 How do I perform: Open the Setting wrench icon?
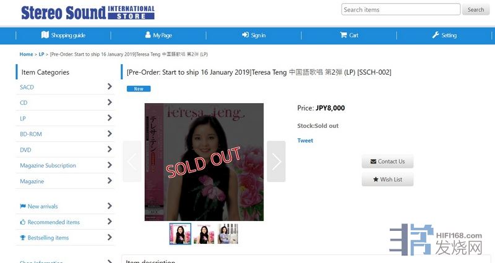click(436, 35)
